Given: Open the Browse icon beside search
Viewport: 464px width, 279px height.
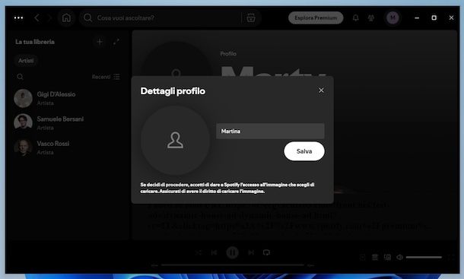Looking at the screenshot, I should [251, 17].
